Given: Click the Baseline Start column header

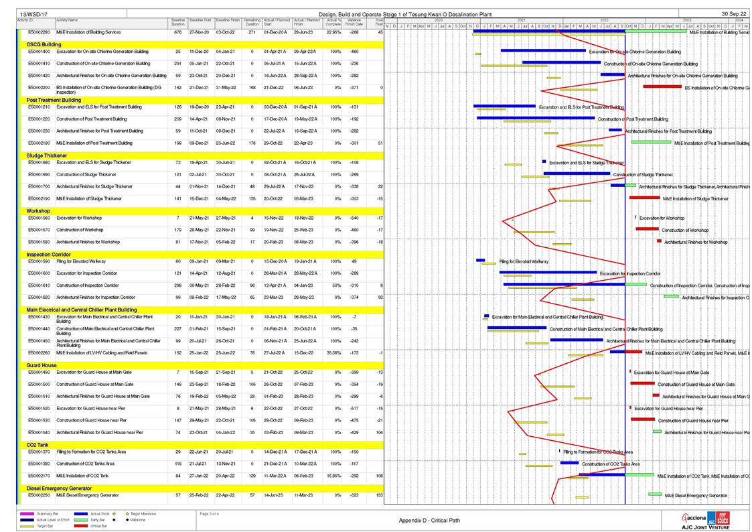Looking at the screenshot, I should pyautogui.click(x=200, y=22).
